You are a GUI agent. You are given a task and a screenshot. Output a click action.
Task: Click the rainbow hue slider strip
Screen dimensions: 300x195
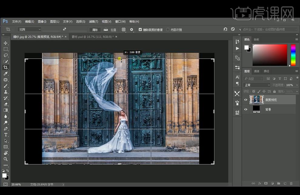(x=293, y=55)
